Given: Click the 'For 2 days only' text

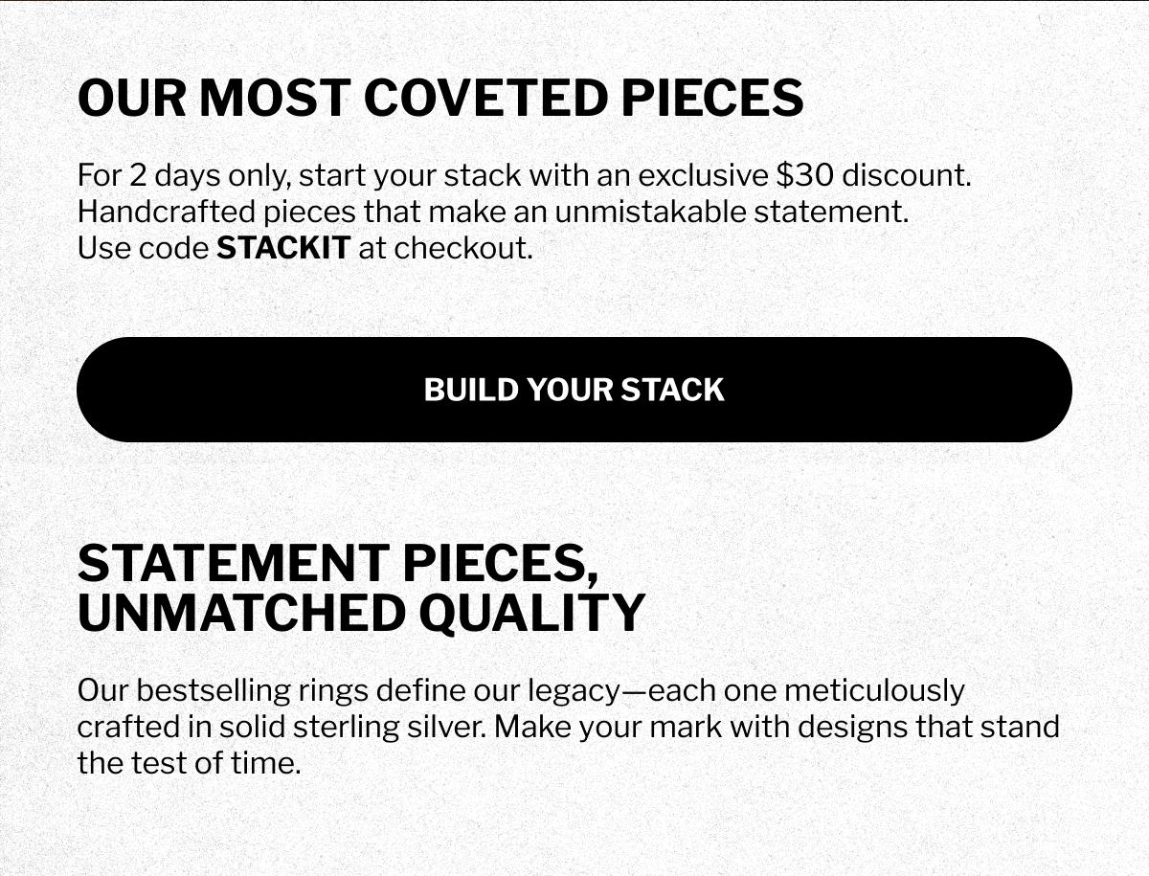Looking at the screenshot, I should [x=185, y=176].
